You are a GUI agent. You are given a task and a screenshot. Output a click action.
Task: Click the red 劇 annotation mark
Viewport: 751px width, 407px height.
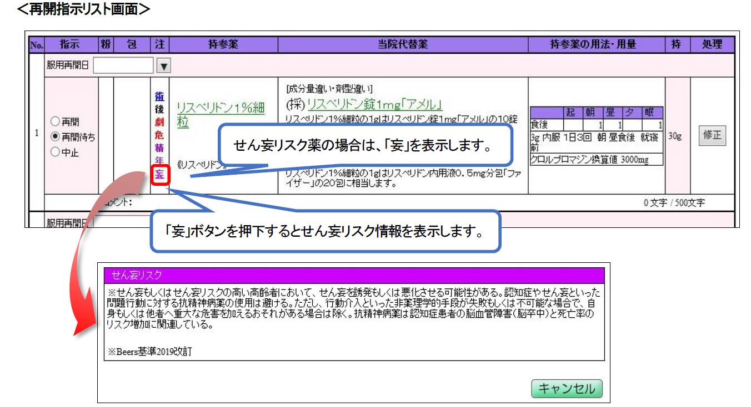(160, 122)
